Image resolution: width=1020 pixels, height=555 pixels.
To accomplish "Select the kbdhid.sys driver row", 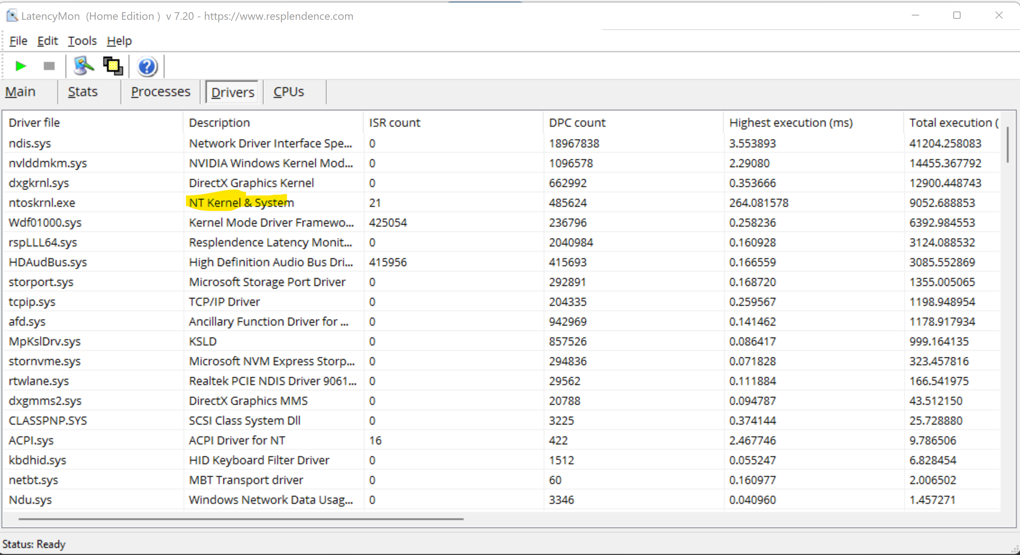I will click(502, 460).
